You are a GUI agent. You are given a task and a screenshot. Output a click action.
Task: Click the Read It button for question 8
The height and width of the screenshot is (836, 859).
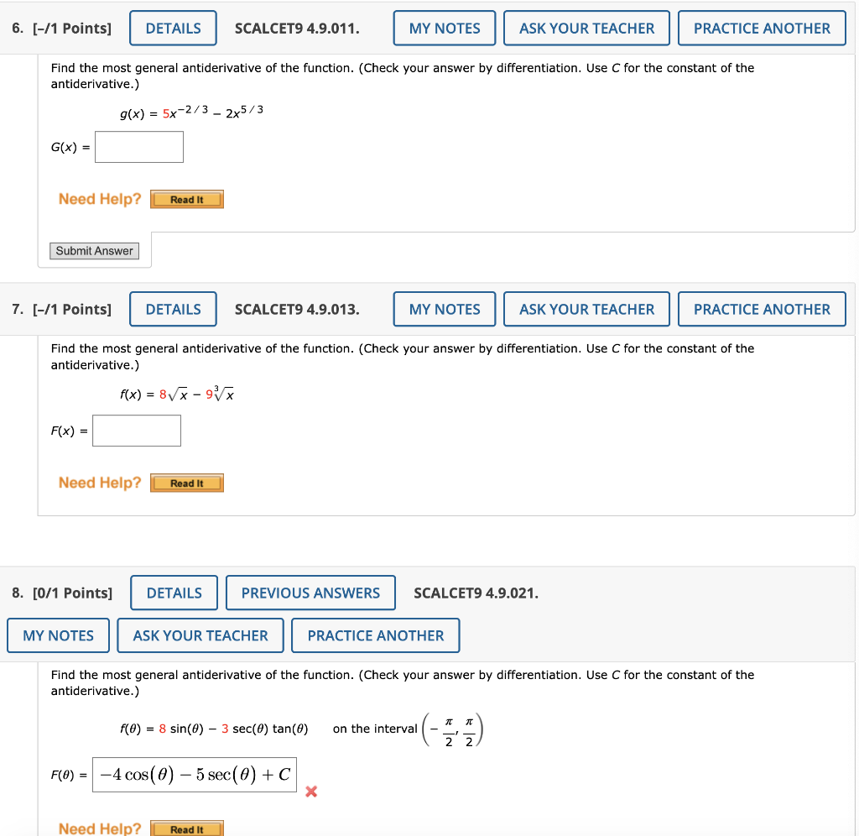186,829
